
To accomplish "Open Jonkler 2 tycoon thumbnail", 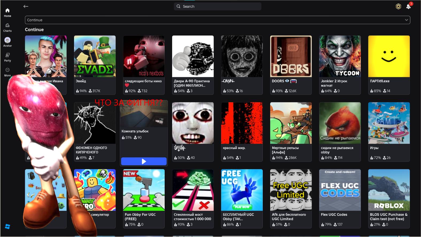I will coord(340,56).
